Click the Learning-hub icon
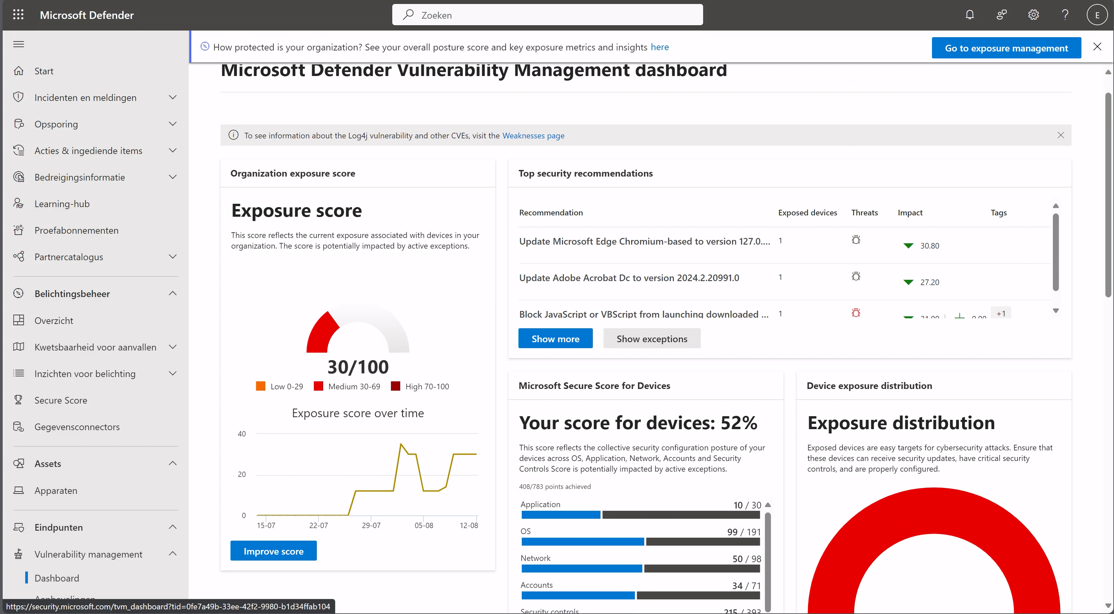This screenshot has height=614, width=1114. (x=19, y=203)
